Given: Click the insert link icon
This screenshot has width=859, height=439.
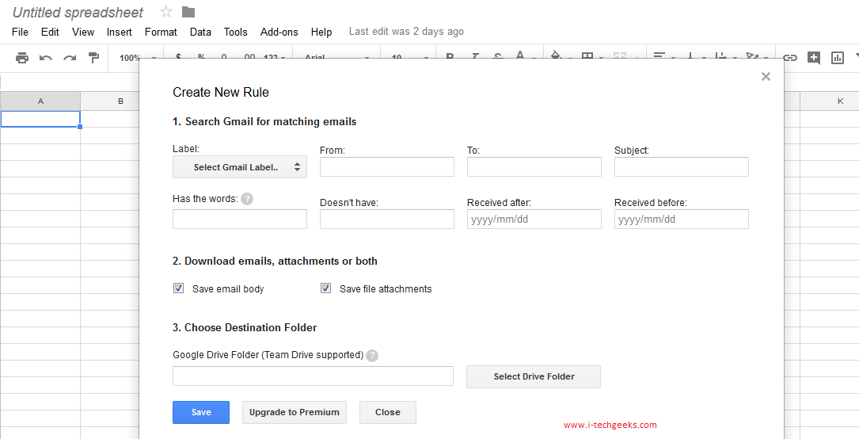Looking at the screenshot, I should pos(790,58).
